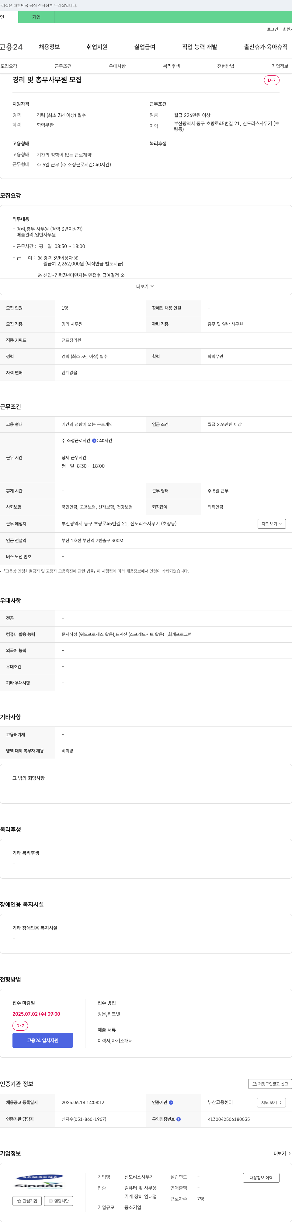This screenshot has width=292, height=1222.
Task: Click registration date 2025.06.18 14:08:13
Action: tap(83, 1103)
